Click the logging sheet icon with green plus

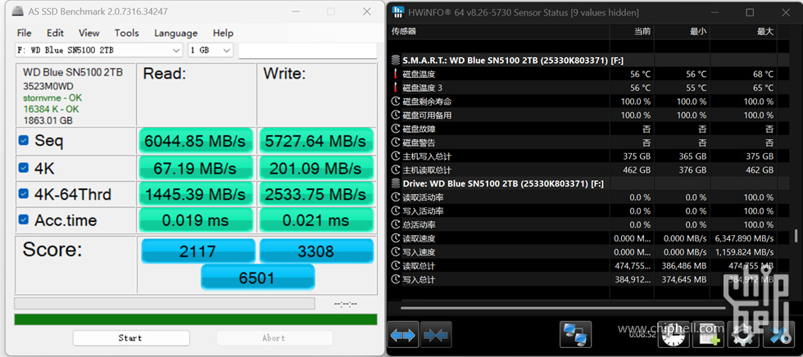[707, 334]
